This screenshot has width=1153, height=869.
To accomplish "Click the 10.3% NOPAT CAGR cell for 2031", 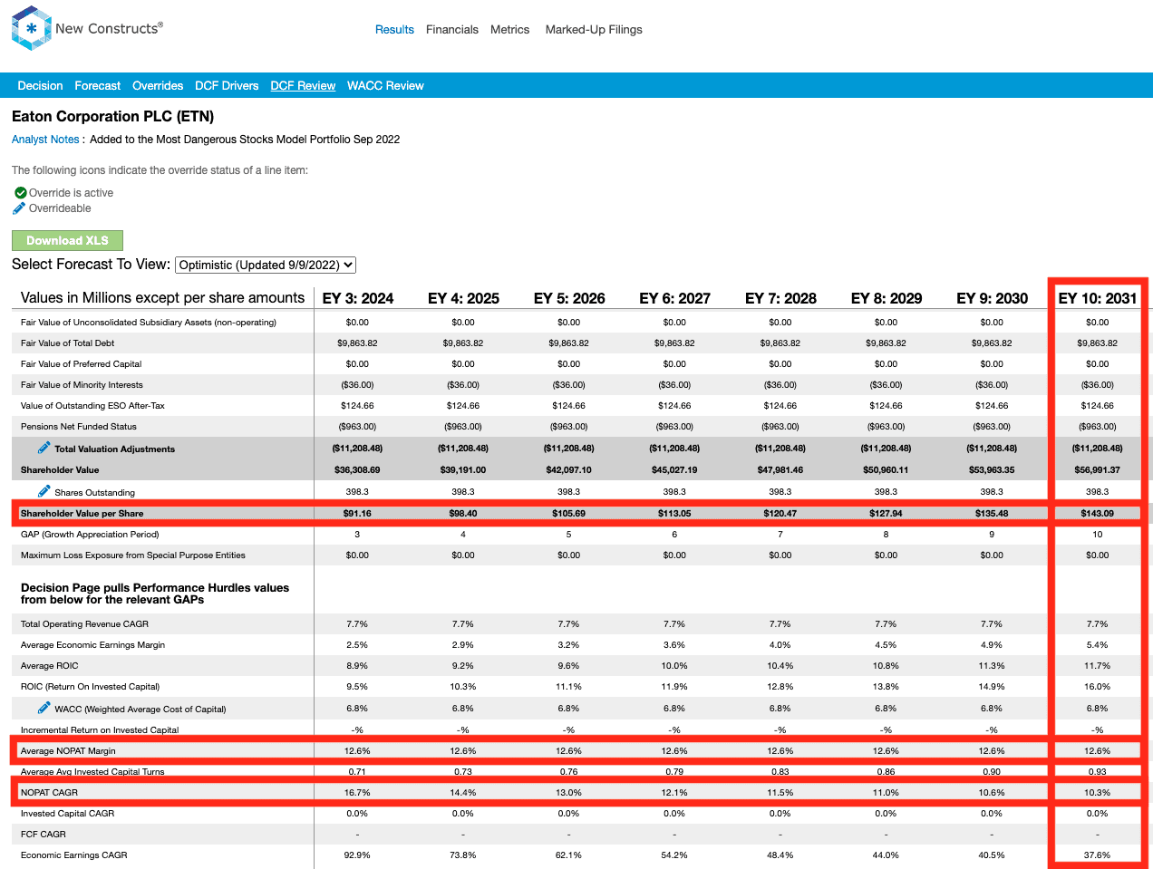I will 1097,793.
